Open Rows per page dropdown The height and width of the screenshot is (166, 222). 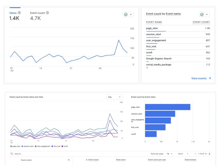169,154
